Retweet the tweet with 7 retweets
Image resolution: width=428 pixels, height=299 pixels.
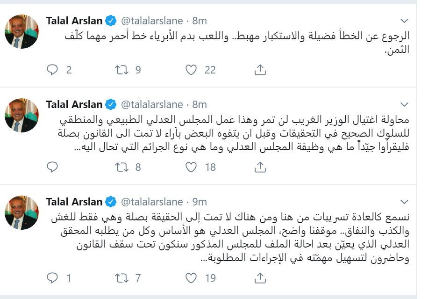point(121,278)
